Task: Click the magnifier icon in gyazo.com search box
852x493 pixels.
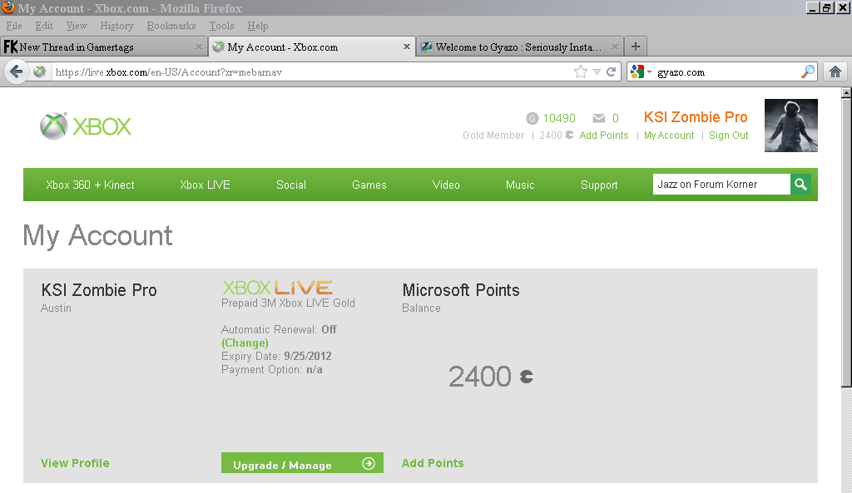Action: coord(808,71)
